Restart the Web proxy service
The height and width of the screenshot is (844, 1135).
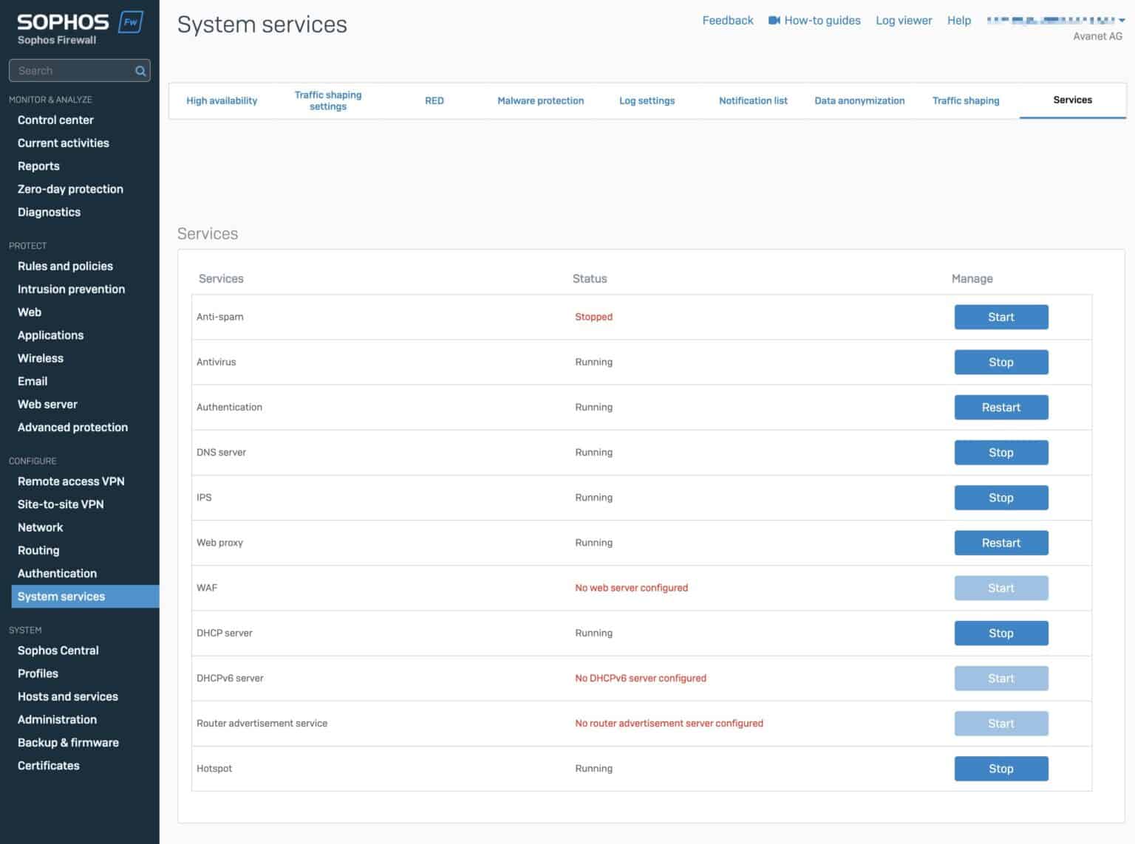coord(1001,542)
